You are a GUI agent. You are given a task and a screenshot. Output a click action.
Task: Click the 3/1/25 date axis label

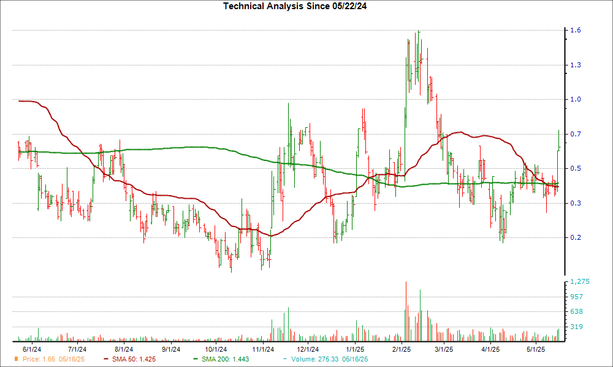click(444, 349)
